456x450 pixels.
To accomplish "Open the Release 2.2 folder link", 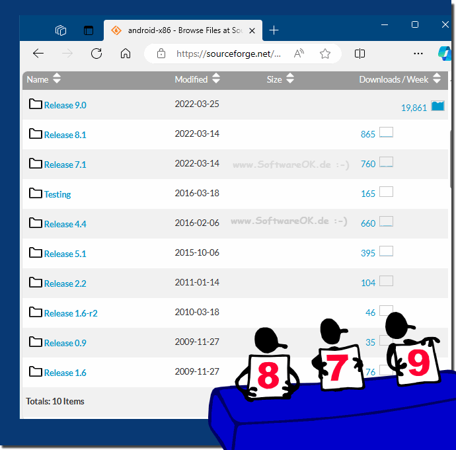I will coord(65,283).
